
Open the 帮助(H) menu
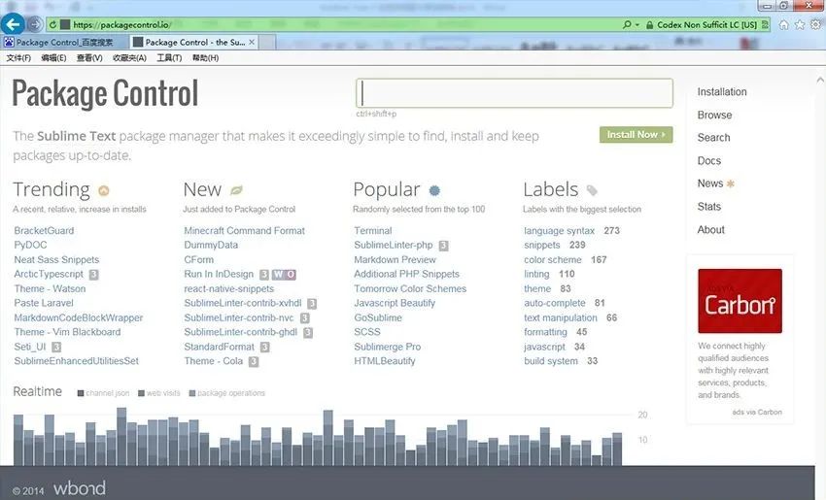[x=205, y=58]
